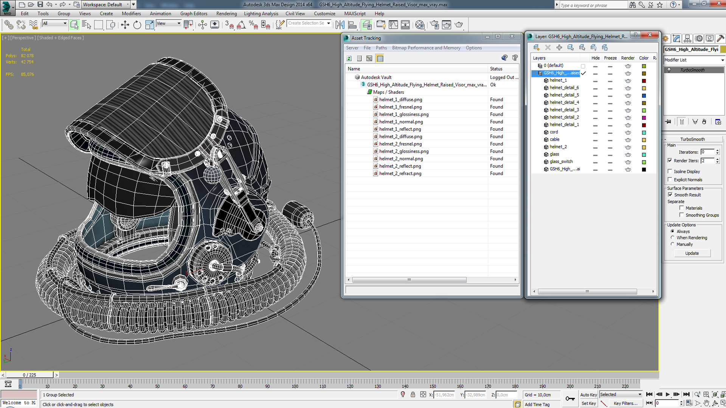Viewport: 726px width, 408px height.
Task: Collapse the TurboSmooth rollout
Action: (692, 139)
